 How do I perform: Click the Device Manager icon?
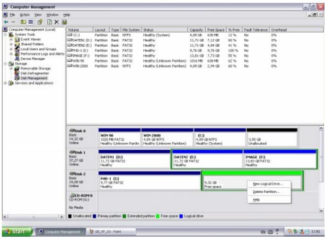17,59
